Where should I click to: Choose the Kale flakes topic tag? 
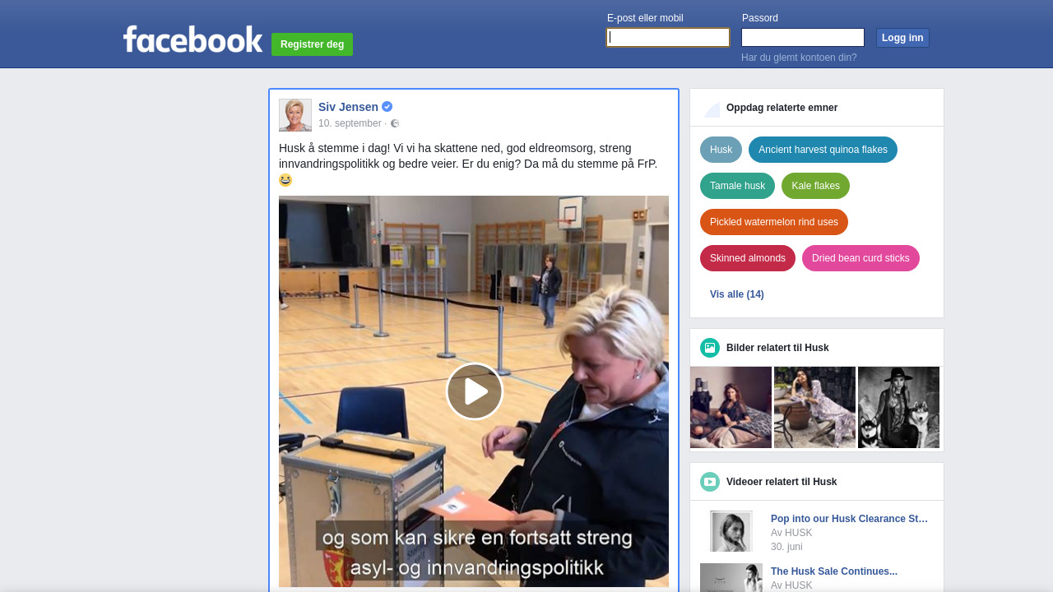(x=815, y=186)
